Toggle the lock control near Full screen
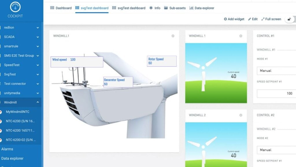The height and width of the screenshot is (167, 296). [290, 19]
